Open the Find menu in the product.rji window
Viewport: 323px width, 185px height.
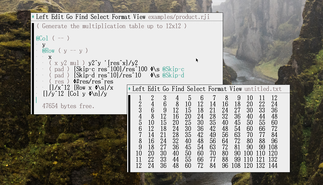81,17
